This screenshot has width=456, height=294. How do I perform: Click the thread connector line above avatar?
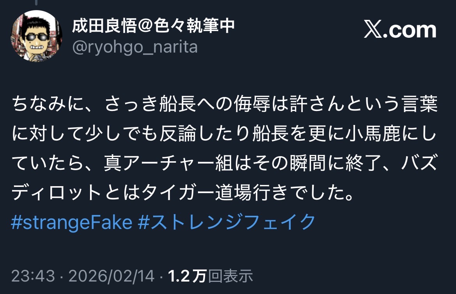[x=36, y=3]
